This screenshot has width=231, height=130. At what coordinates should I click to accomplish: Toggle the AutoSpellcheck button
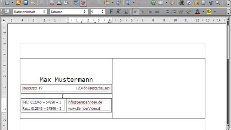pyautogui.click(x=83, y=3)
